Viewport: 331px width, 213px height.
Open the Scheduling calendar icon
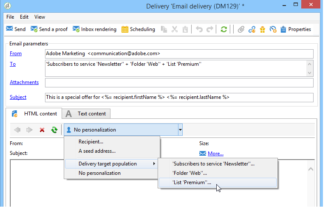125,29
